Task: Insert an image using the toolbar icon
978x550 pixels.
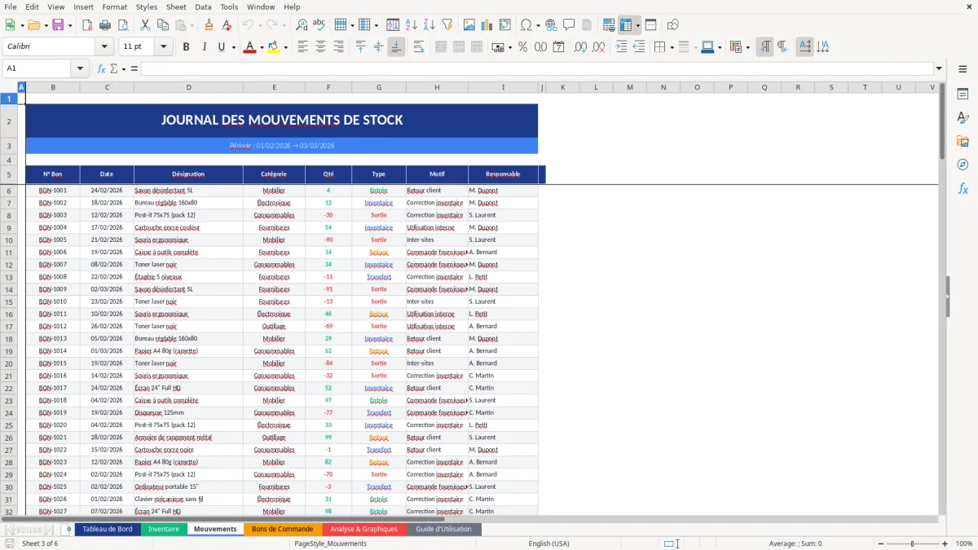Action: (x=469, y=24)
